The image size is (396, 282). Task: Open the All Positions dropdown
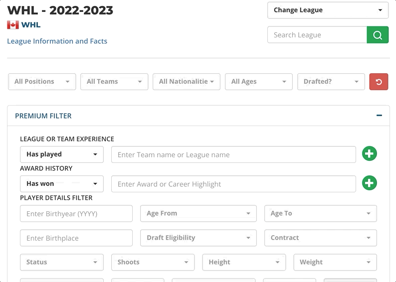[x=42, y=82]
